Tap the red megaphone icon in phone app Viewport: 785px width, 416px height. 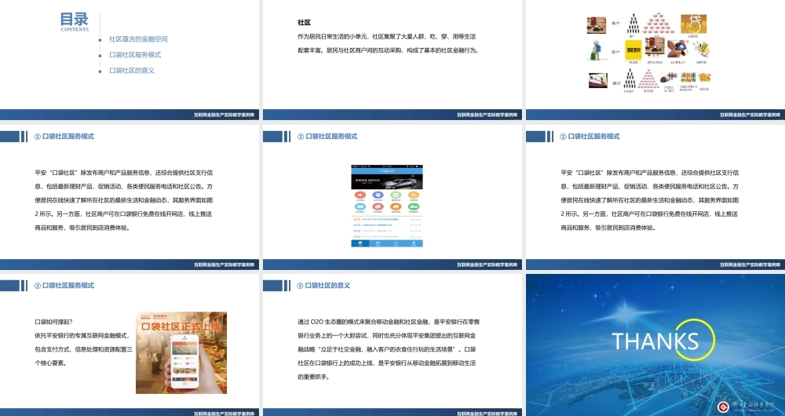(360, 195)
